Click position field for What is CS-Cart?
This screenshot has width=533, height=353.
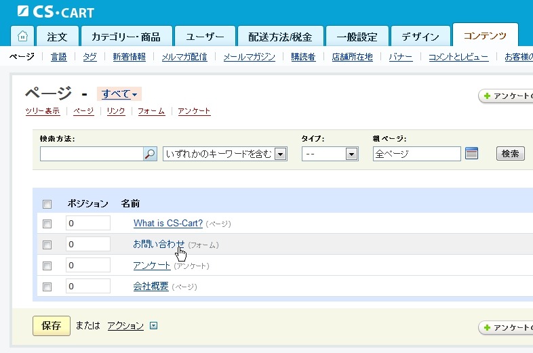tap(88, 223)
